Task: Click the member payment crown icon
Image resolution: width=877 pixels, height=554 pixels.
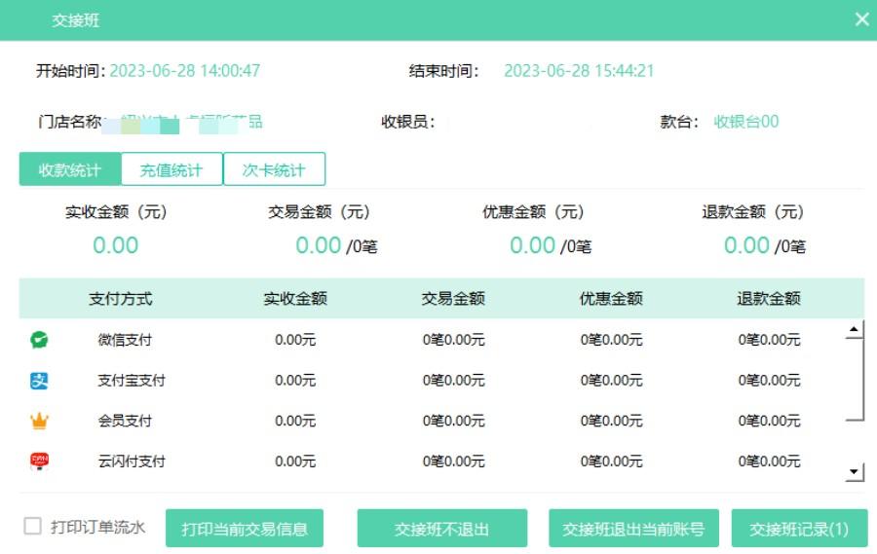Action: coord(39,421)
